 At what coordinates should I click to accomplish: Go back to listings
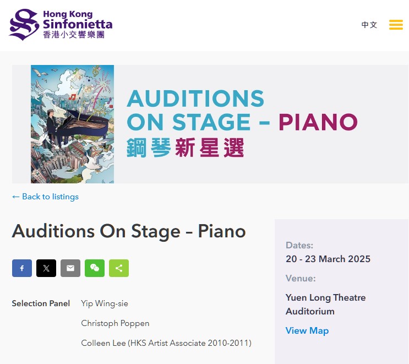[45, 197]
